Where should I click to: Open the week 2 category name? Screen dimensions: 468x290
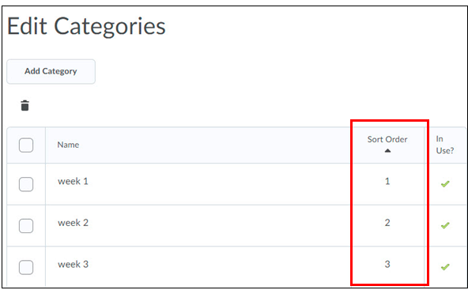point(73,223)
